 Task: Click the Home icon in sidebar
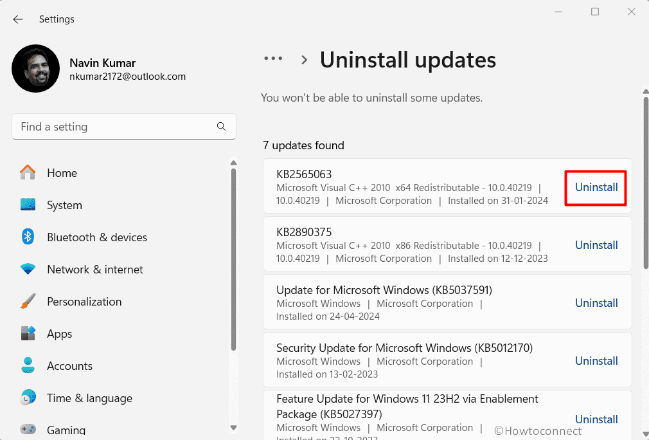(x=28, y=172)
